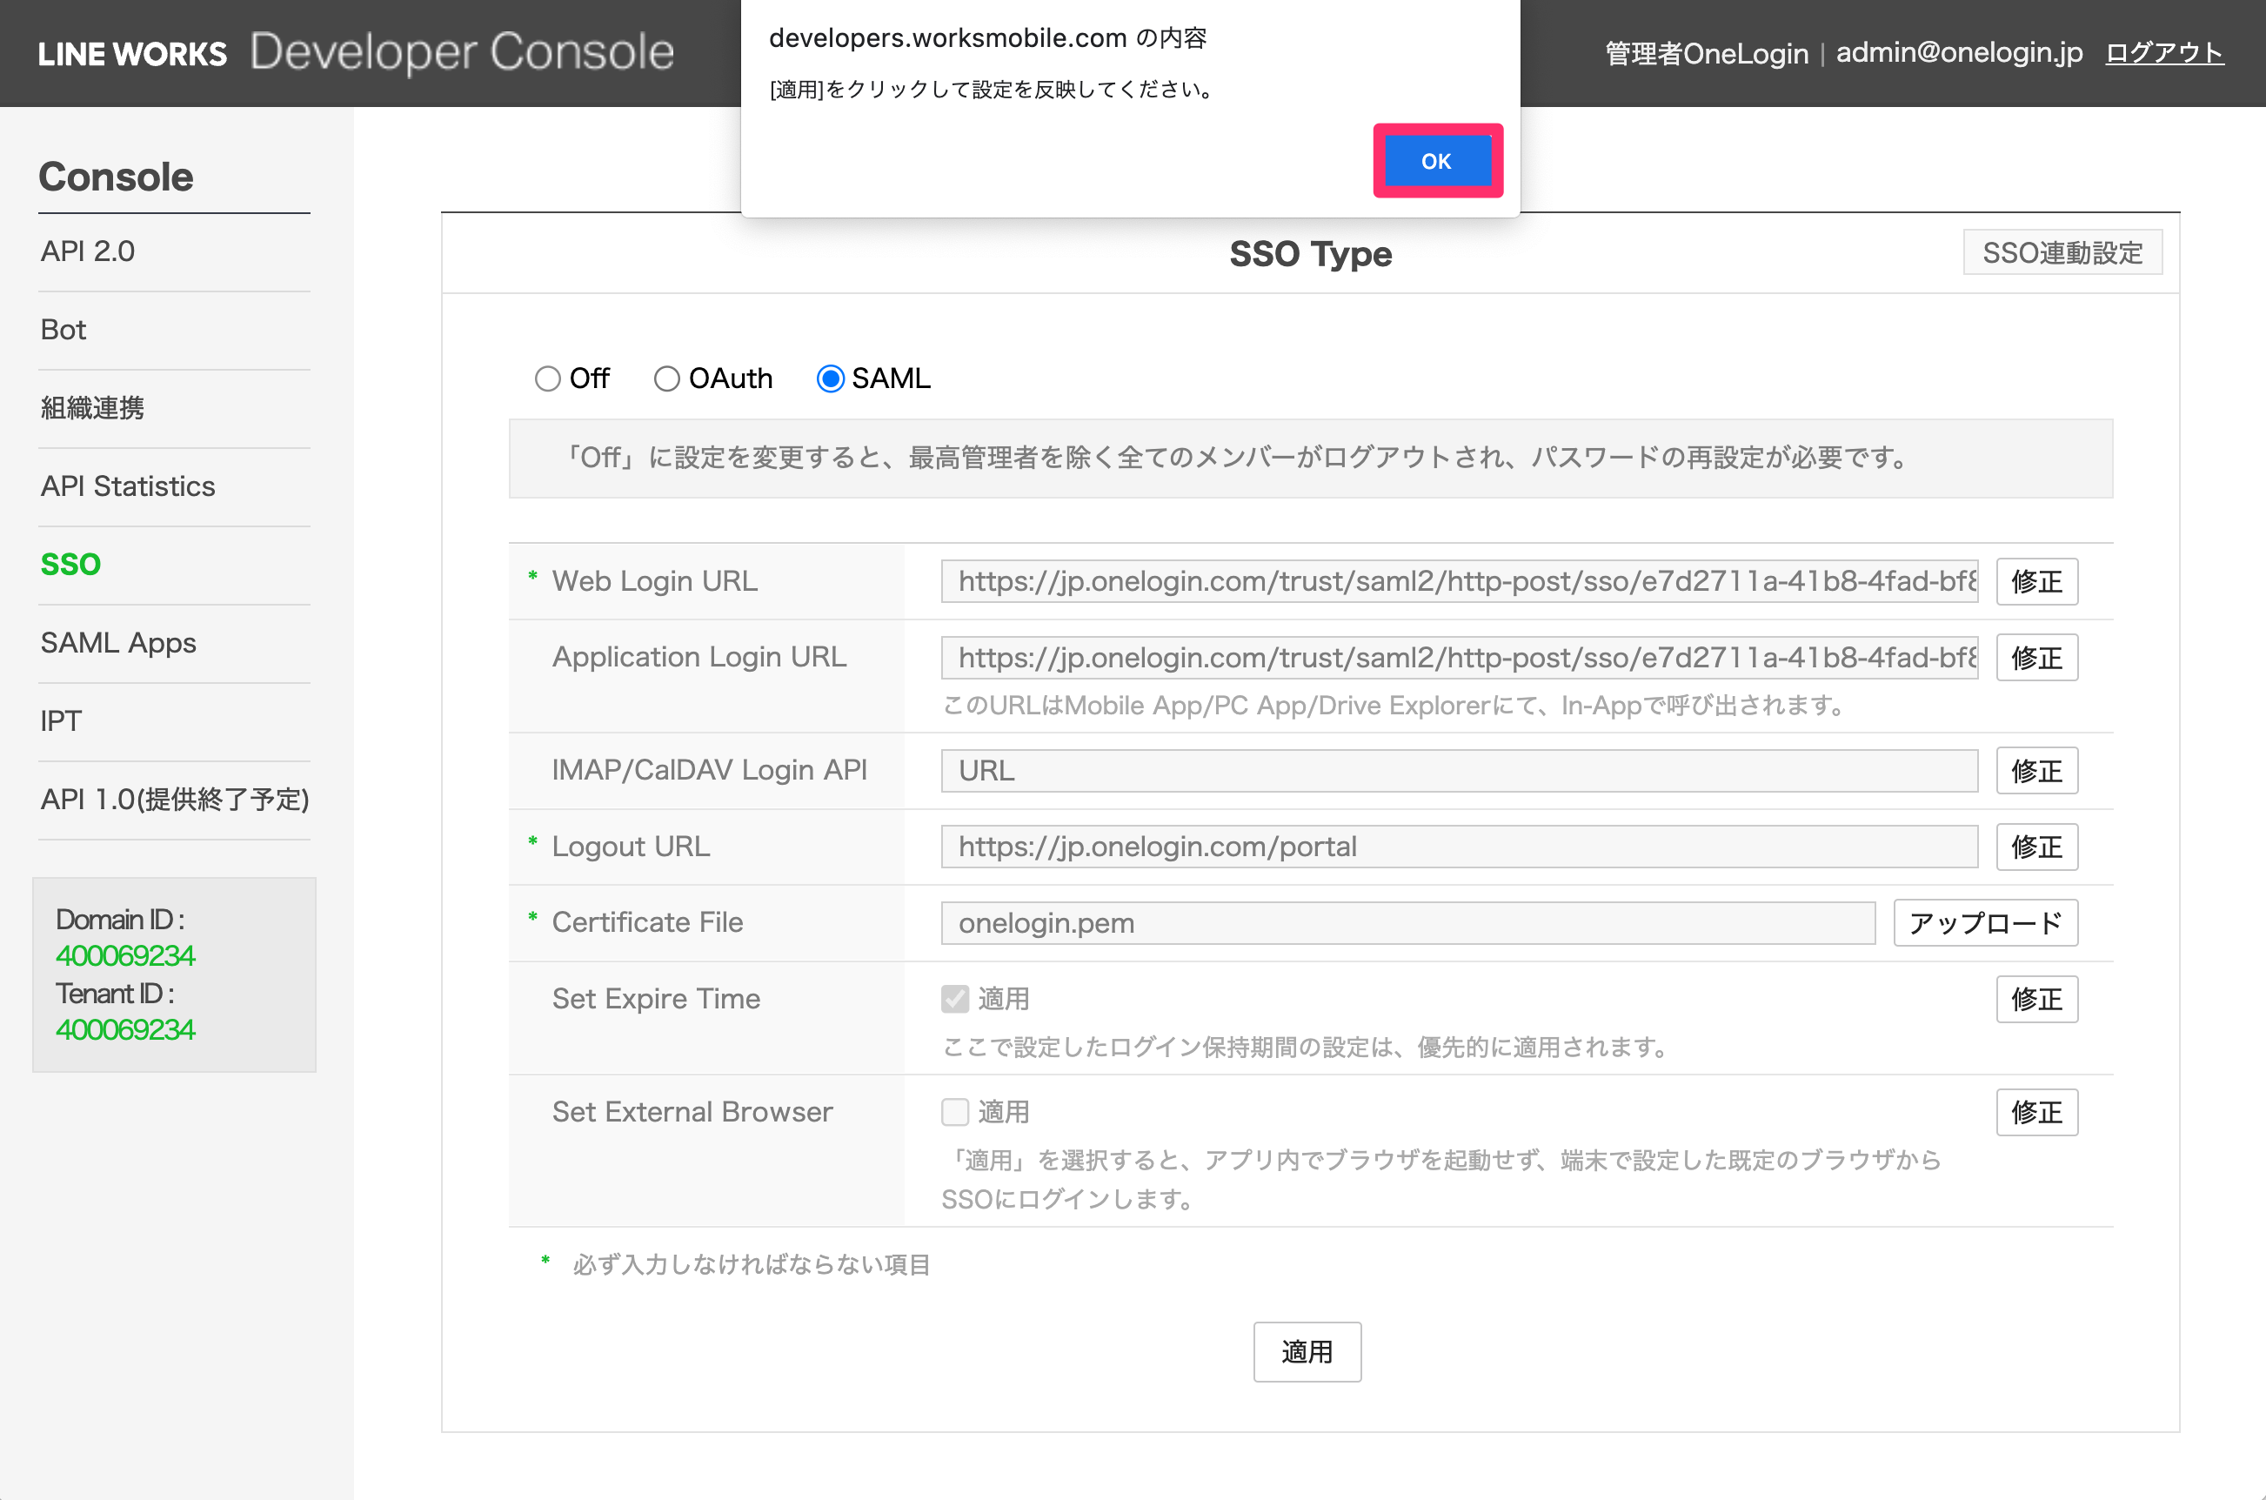2266x1500 pixels.
Task: Click アップロード for Certificate File
Action: click(x=1986, y=923)
